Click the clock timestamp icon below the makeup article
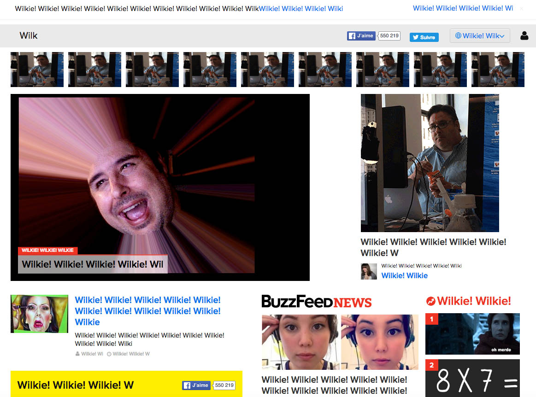The height and width of the screenshot is (397, 536). [x=109, y=354]
